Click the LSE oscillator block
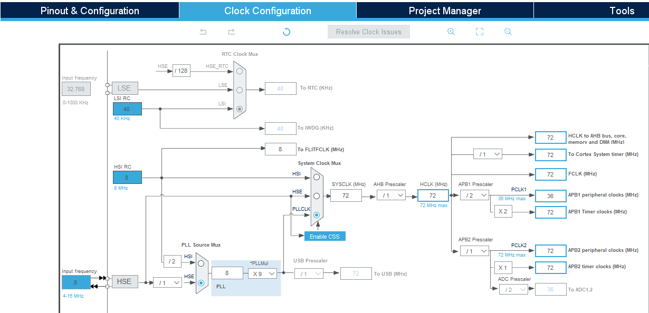The height and width of the screenshot is (313, 649). tap(124, 88)
